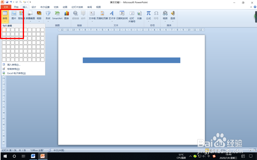Switch to the 切换 (Transitions) tab
The width and height of the screenshot is (257, 160).
(56, 7)
